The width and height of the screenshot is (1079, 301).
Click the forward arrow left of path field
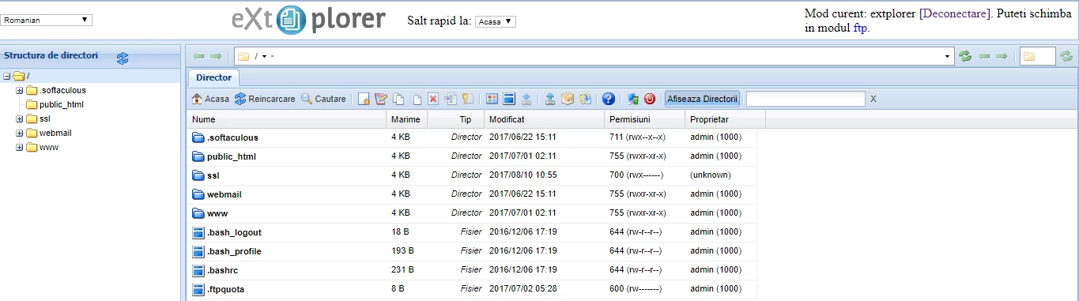[x=215, y=56]
